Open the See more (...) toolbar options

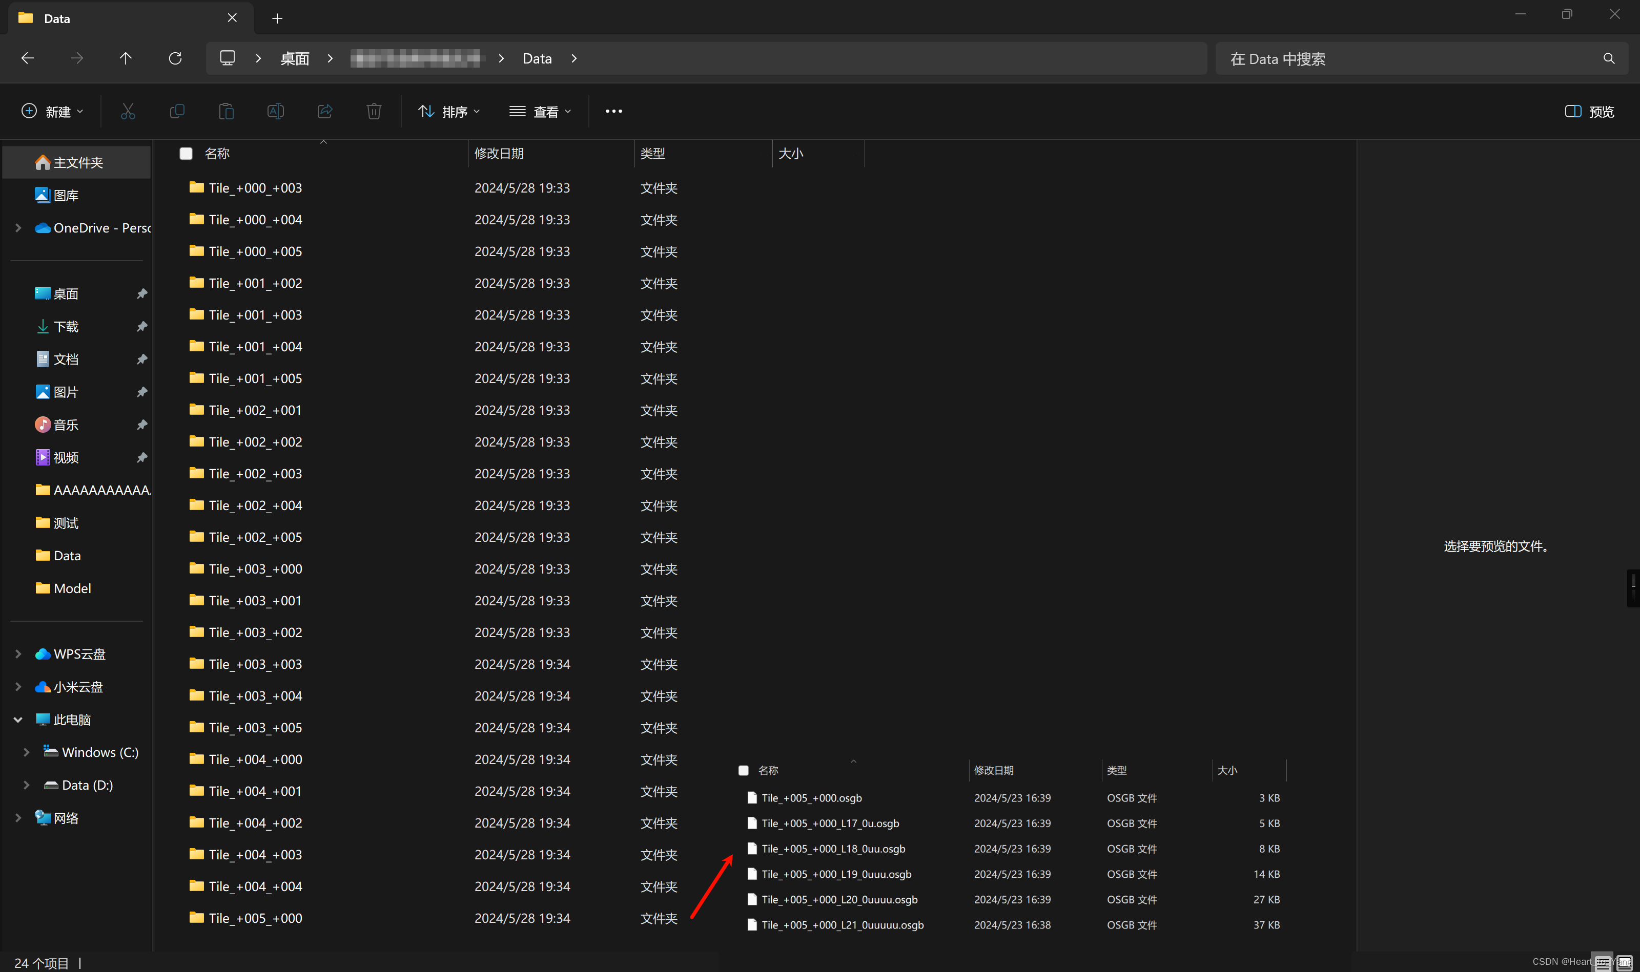613,111
